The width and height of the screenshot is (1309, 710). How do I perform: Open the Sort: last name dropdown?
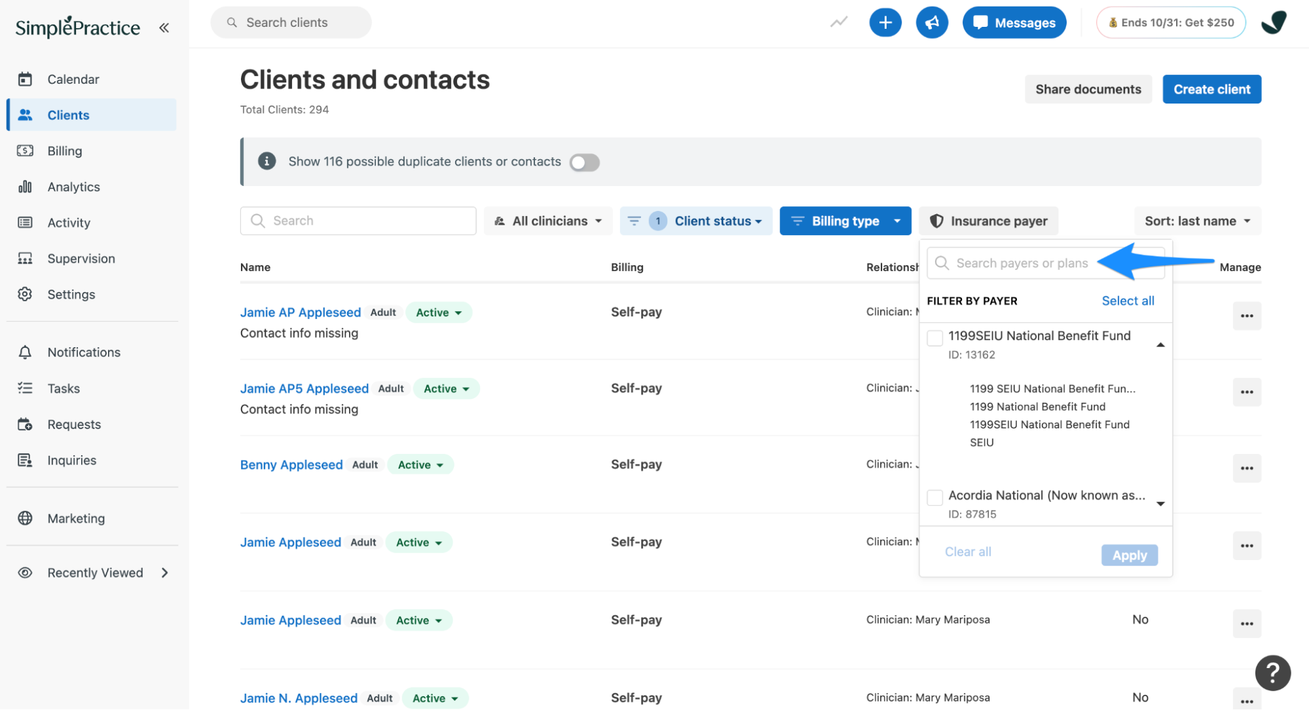tap(1198, 221)
